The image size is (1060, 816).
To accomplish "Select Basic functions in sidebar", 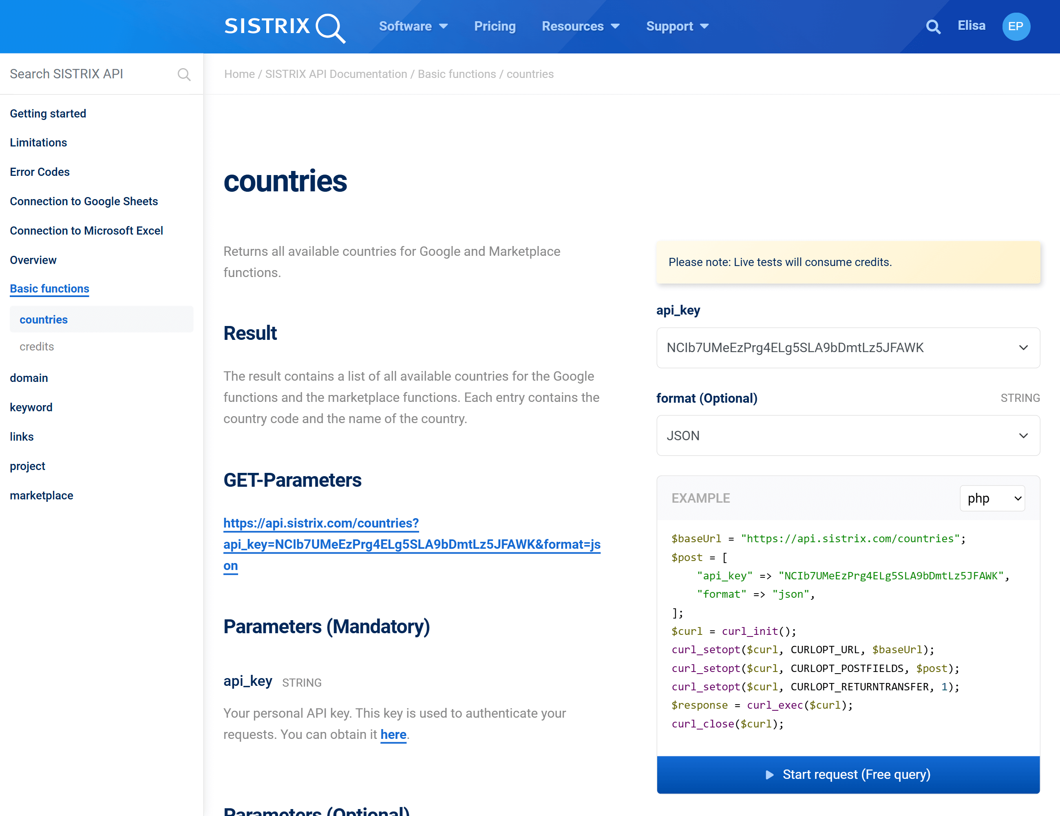I will click(x=49, y=288).
